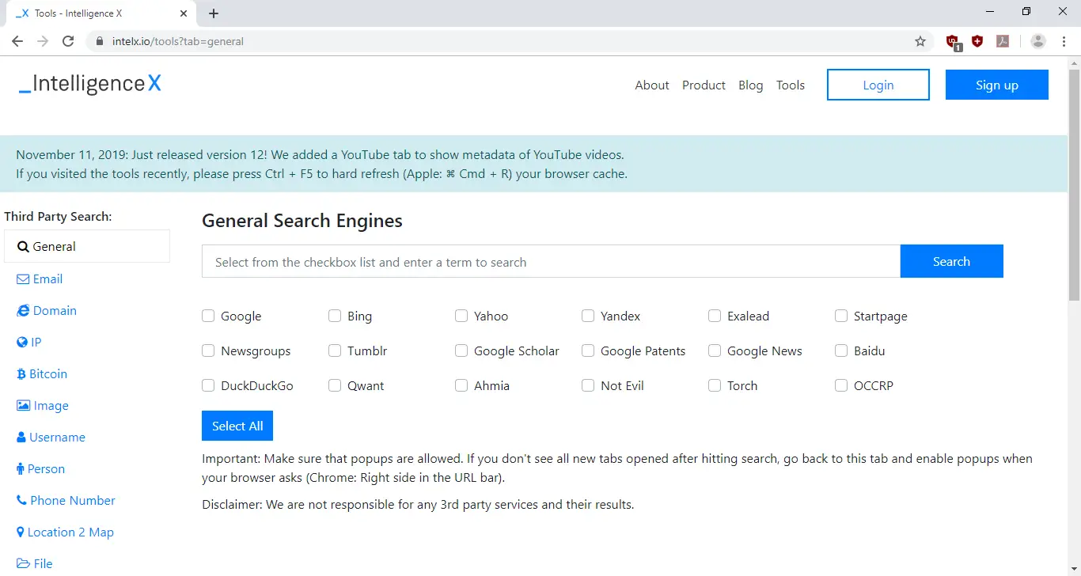Click the Bitcoin symbol icon in sidebar
This screenshot has width=1081, height=576.
pos(21,374)
